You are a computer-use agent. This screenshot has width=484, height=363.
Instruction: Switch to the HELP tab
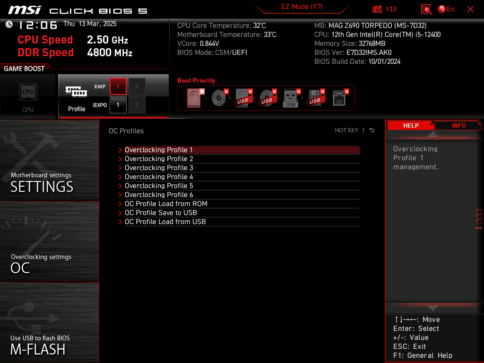pyautogui.click(x=411, y=126)
